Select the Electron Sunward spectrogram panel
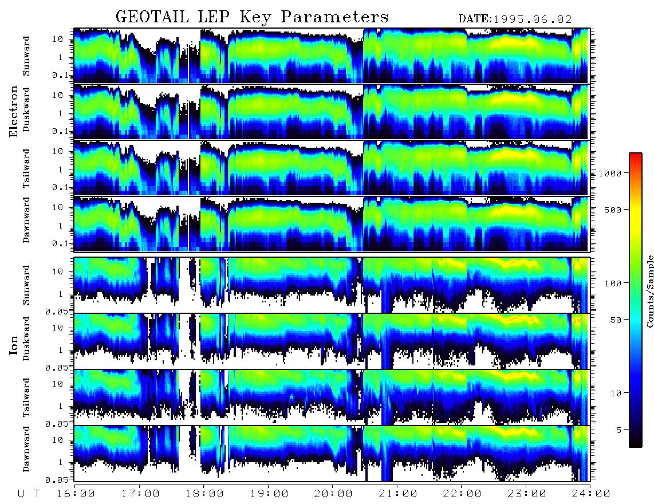The width and height of the screenshot is (654, 504). pyautogui.click(x=332, y=56)
